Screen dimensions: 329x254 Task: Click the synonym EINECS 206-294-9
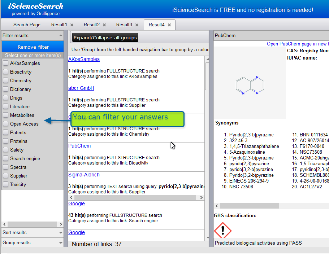point(249,181)
